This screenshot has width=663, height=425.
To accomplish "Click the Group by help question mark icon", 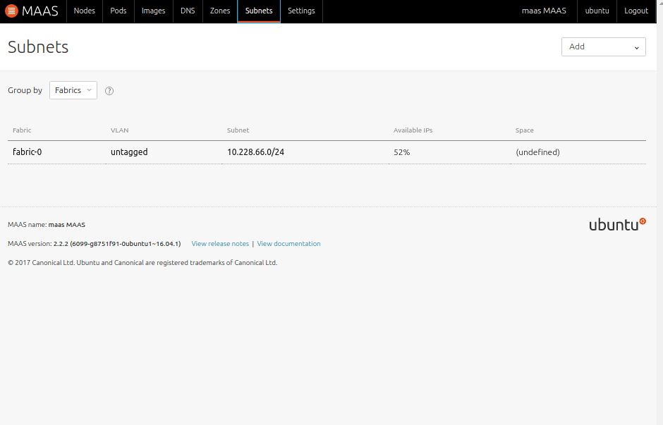I will pyautogui.click(x=109, y=91).
